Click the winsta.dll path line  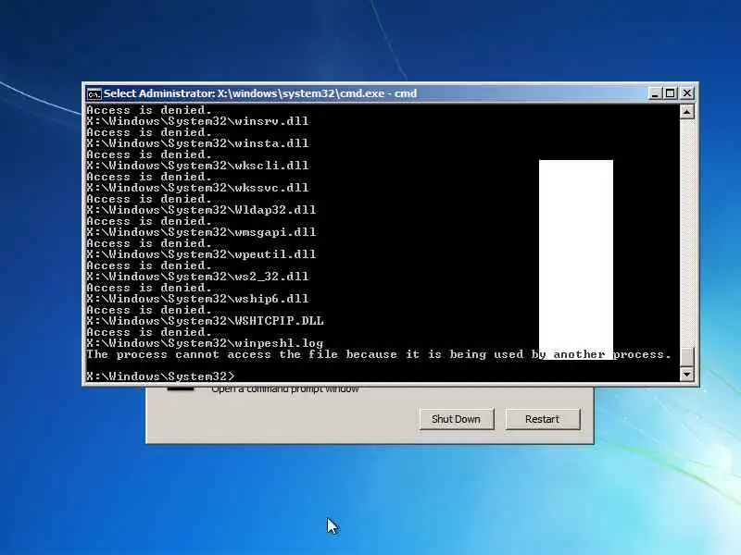coord(197,143)
